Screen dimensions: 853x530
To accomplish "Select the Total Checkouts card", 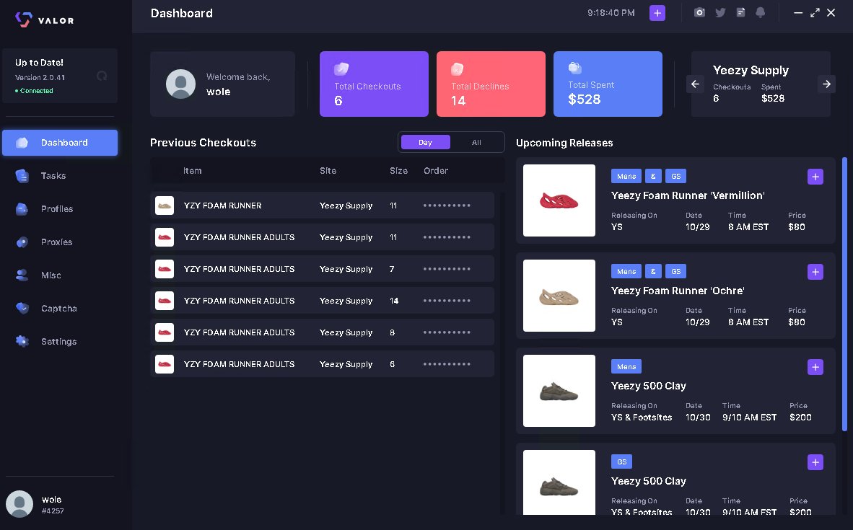I will (x=375, y=84).
